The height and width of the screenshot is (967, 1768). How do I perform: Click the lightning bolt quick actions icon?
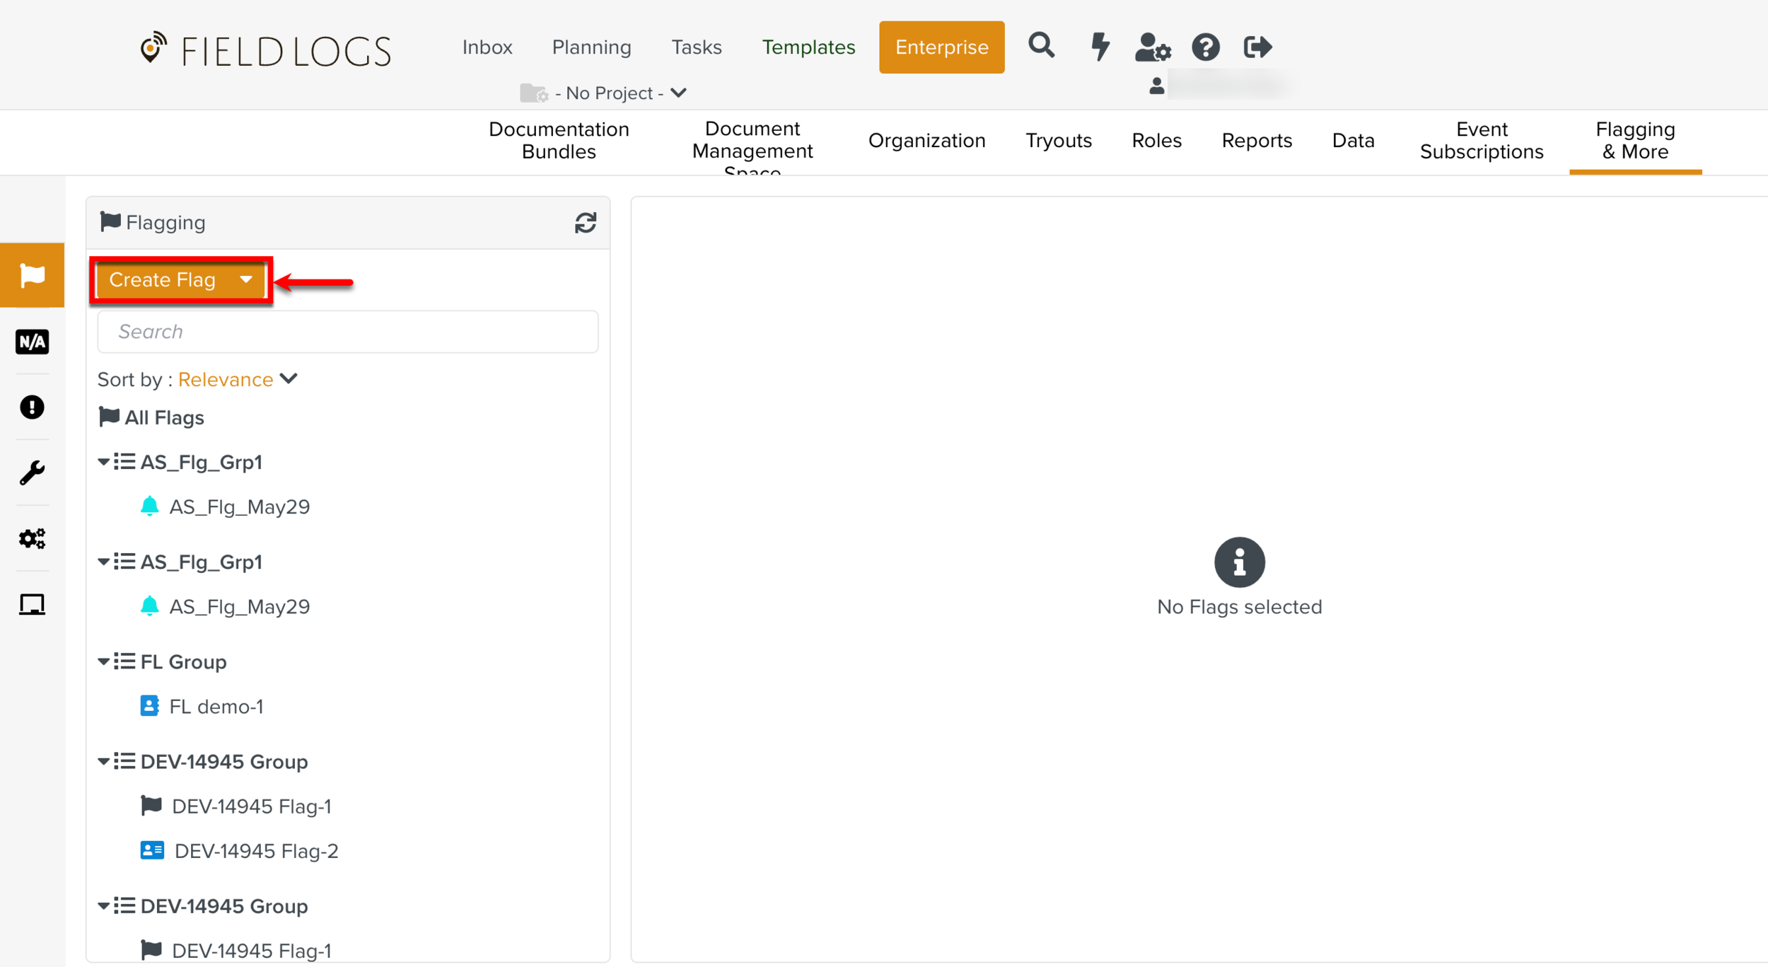[x=1100, y=47]
